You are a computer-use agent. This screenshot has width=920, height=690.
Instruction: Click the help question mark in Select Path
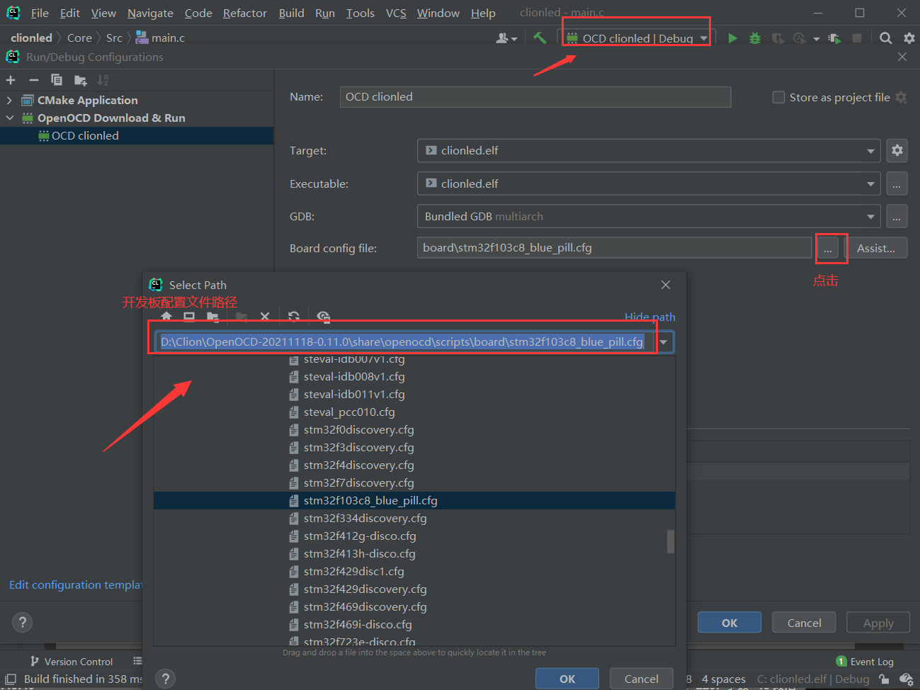pos(165,678)
